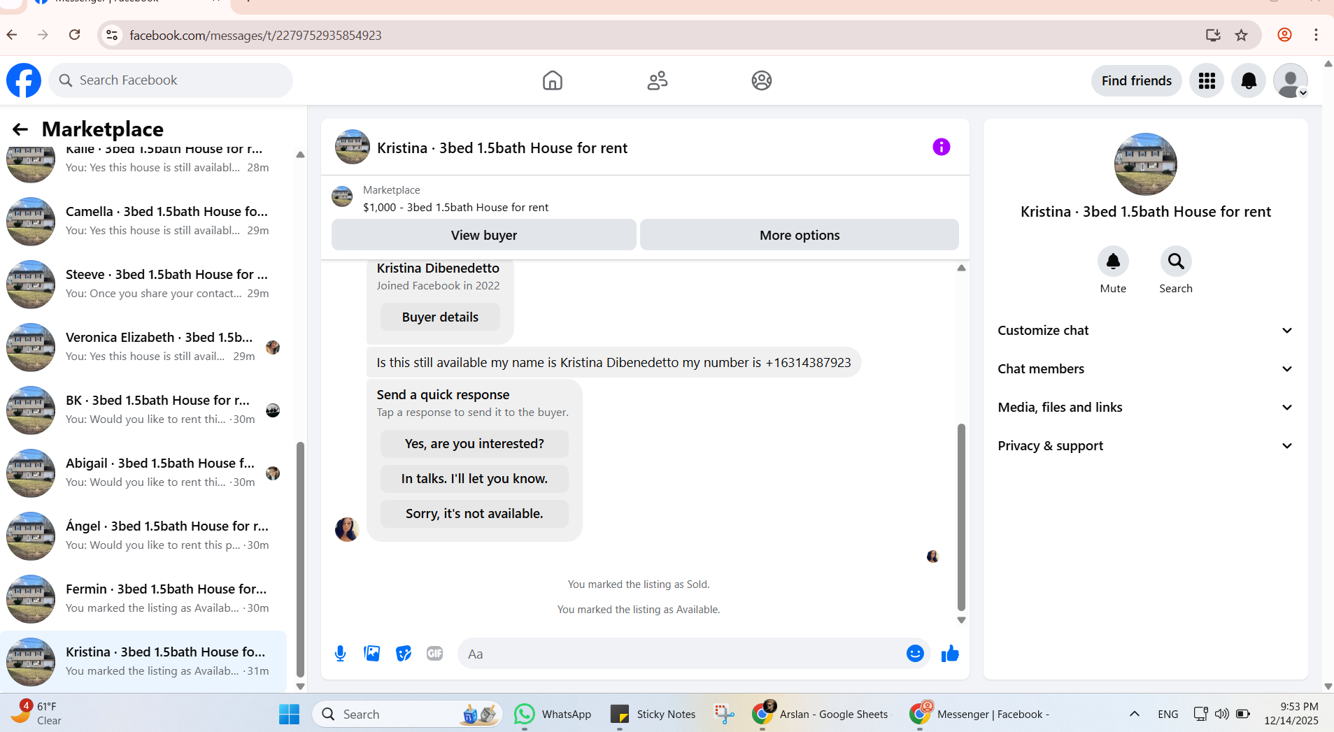Viewport: 1334px width, 732px height.
Task: Open the Veronica Elizabeth conversation
Action: tap(143, 347)
